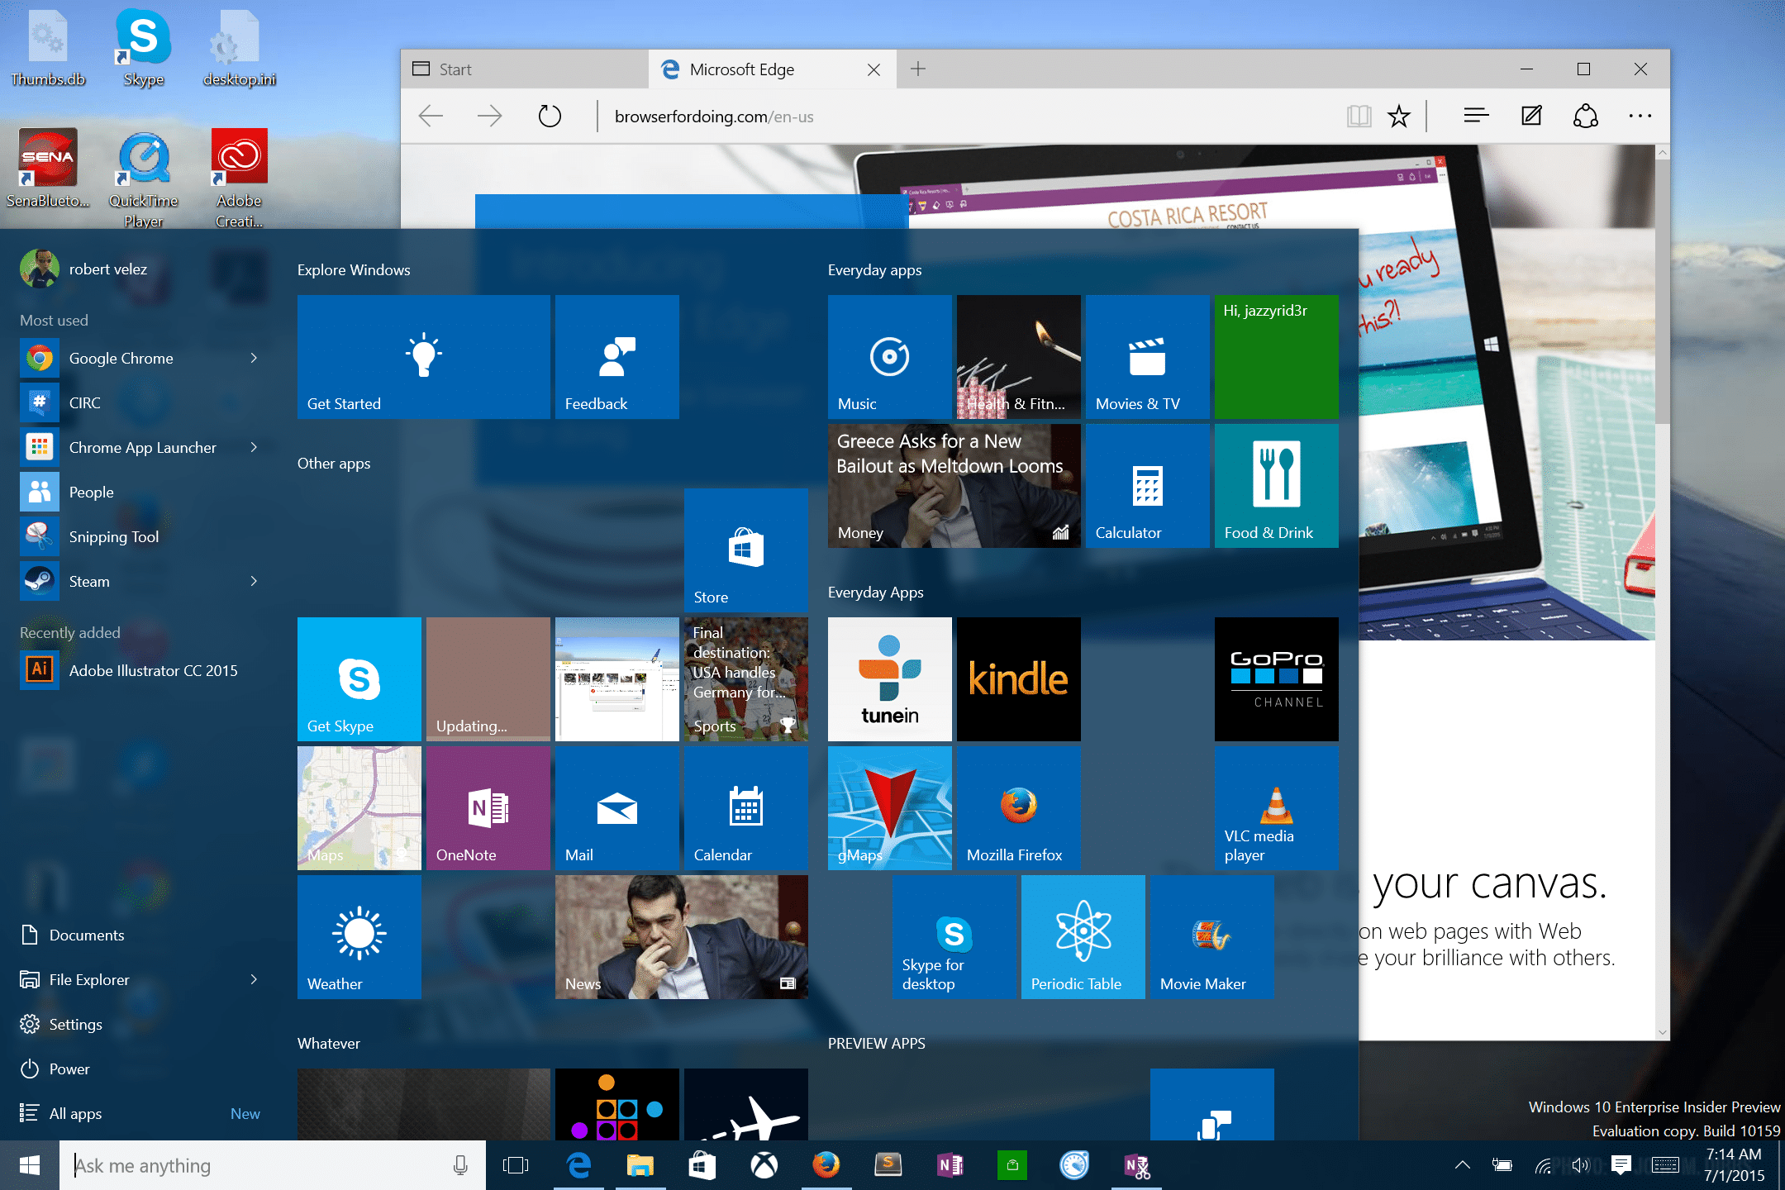1785x1190 pixels.
Task: Open the Store tile
Action: point(746,550)
